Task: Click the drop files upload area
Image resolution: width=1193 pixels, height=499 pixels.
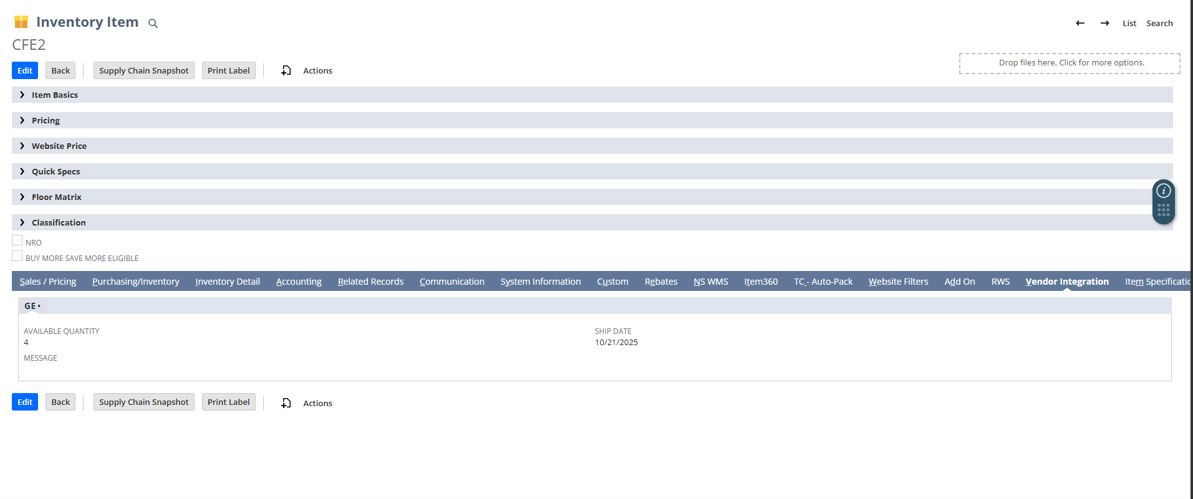Action: coord(1069,63)
